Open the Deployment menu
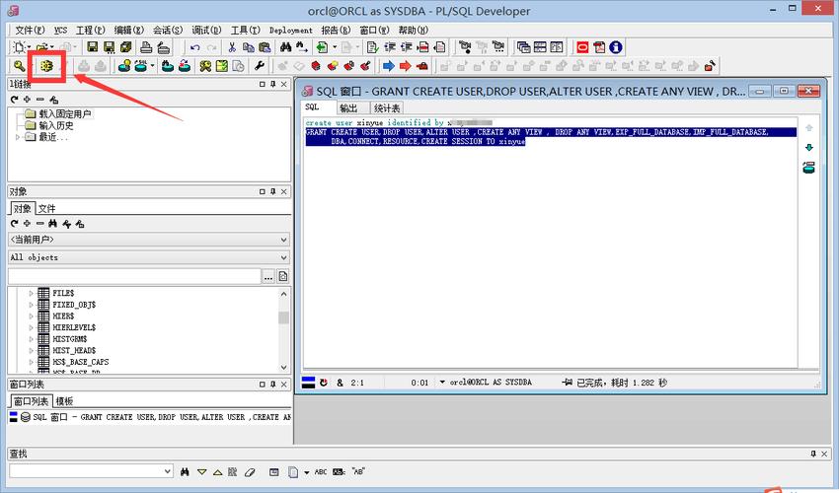This screenshot has height=493, width=839. (x=290, y=30)
